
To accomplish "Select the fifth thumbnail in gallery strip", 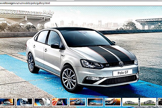I will pyautogui.click(x=77, y=102).
